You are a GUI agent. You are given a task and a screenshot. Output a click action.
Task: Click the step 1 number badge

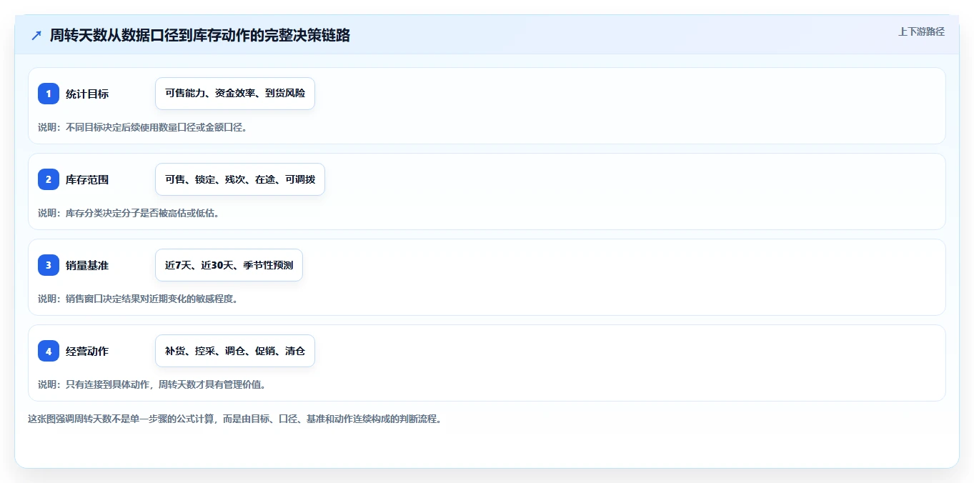[49, 94]
